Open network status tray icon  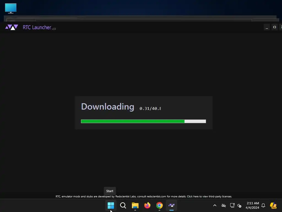point(232,205)
